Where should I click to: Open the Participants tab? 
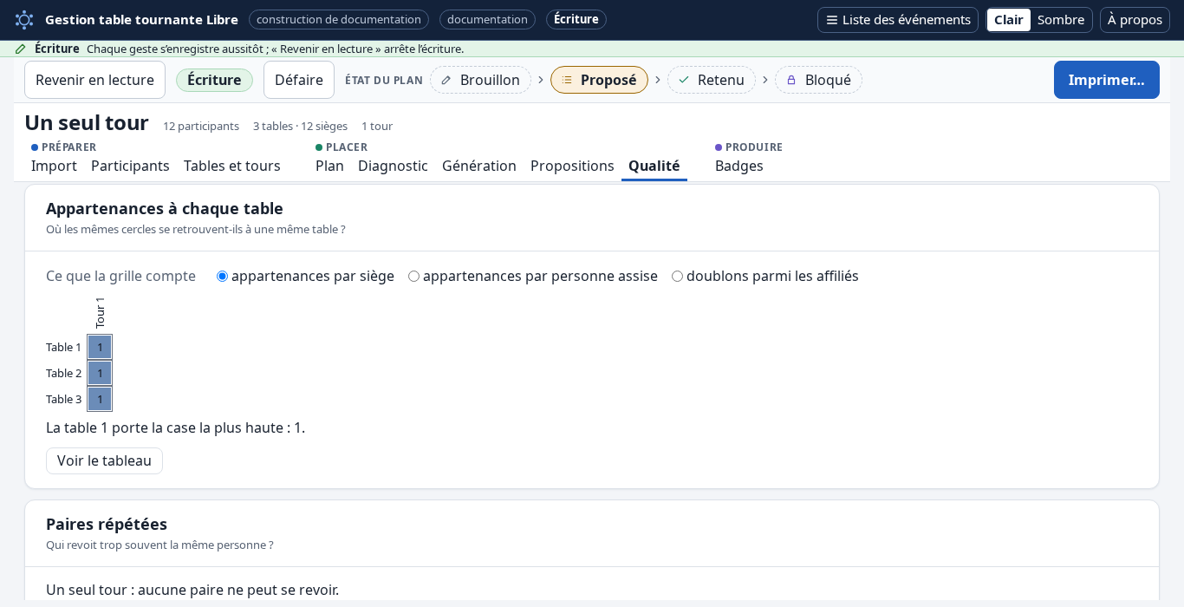point(130,166)
